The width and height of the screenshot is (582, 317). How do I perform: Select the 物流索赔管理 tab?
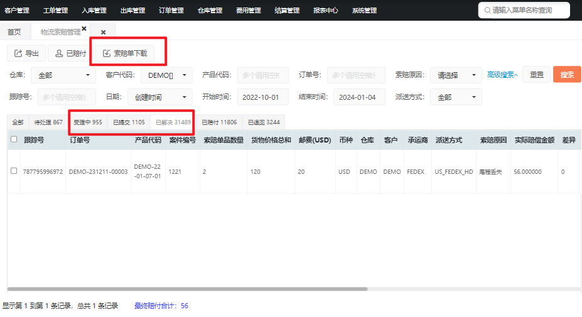coord(60,32)
